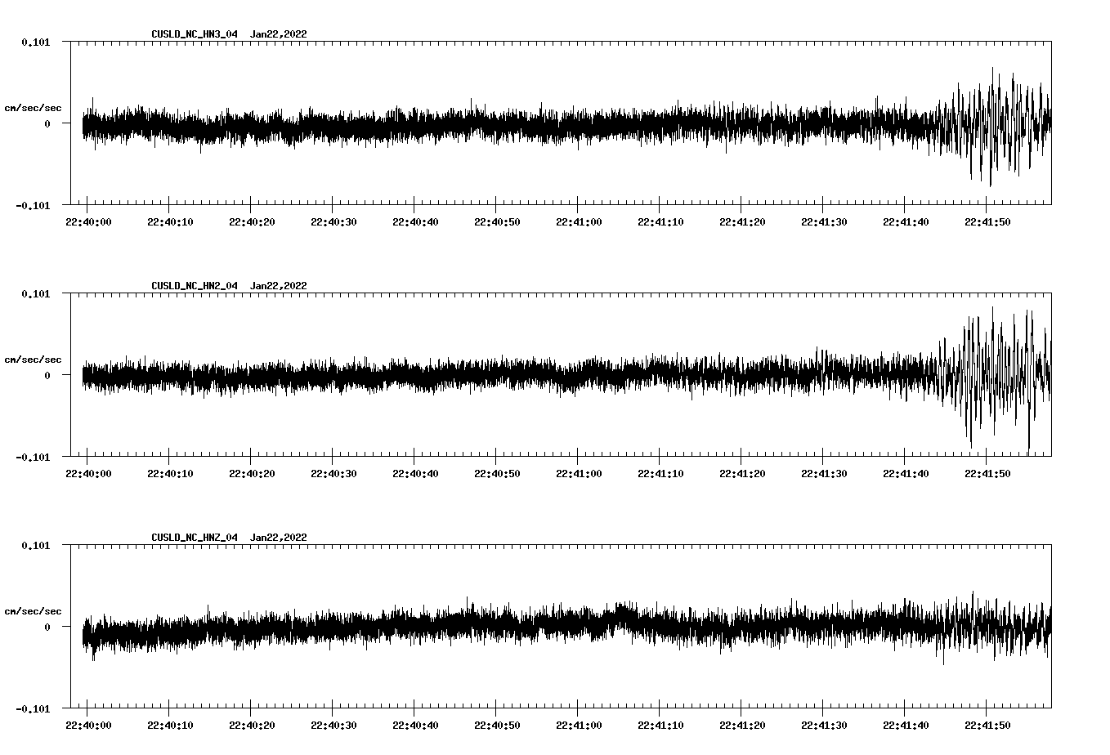Click the -0.101 lower limit on HNZ axis
Viewport: 1110px width, 755px height.
click(33, 708)
